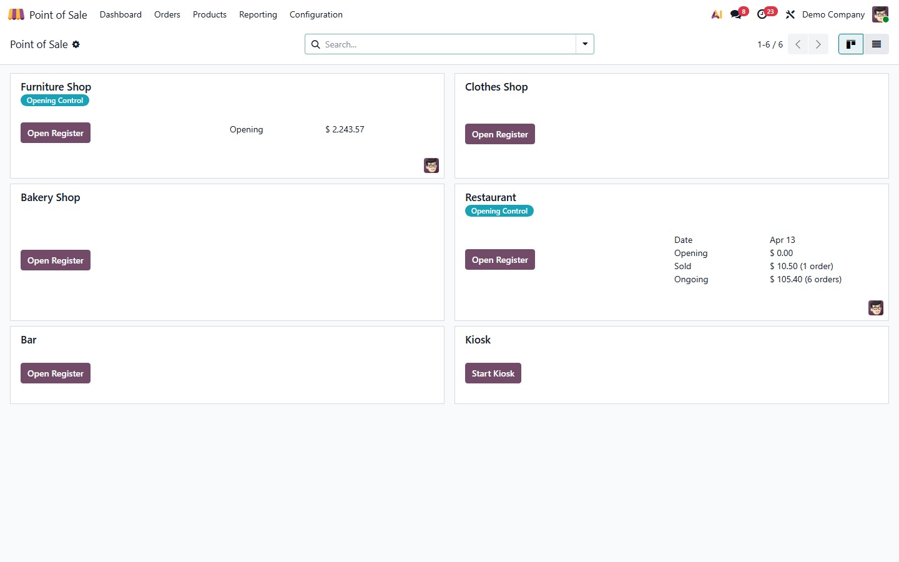Switch to the Reporting section
Viewport: 899px width, 562px height.
(x=258, y=14)
